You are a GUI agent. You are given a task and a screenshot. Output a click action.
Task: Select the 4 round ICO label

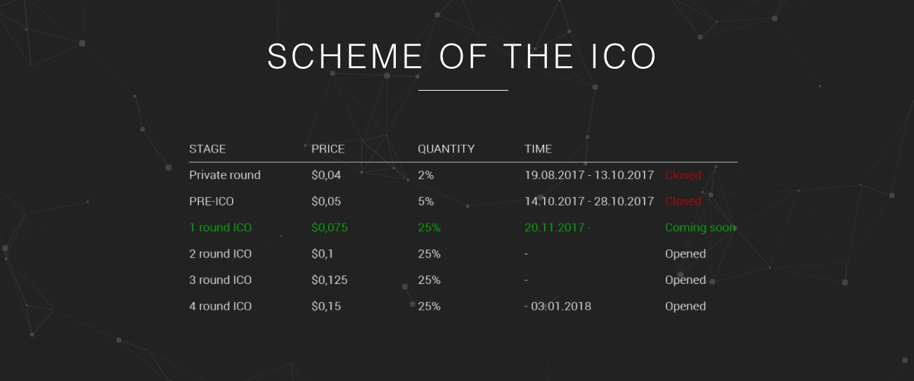click(220, 306)
